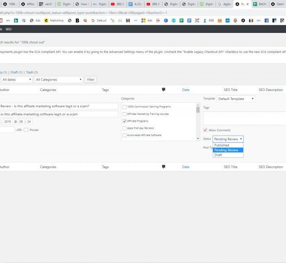Open the Default Template dropdown

(236, 99)
